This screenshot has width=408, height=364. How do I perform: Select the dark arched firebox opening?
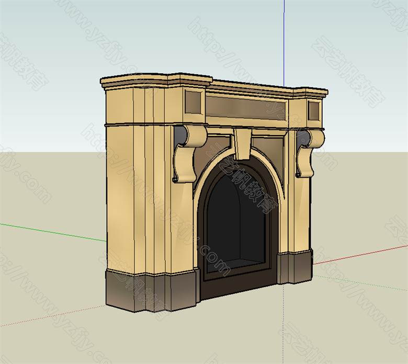[236, 221]
